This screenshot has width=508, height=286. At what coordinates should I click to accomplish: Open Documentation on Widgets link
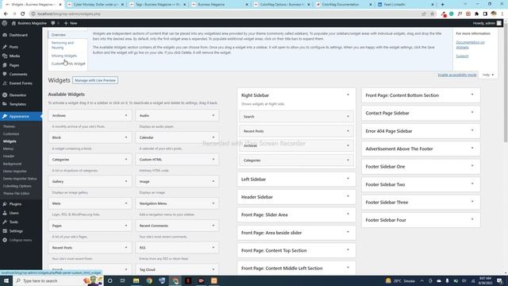(x=470, y=44)
